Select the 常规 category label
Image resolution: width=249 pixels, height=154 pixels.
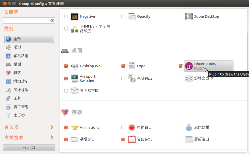coord(17,47)
